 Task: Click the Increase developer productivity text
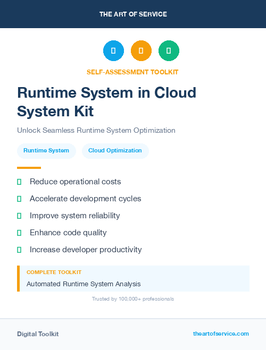click(x=86, y=250)
